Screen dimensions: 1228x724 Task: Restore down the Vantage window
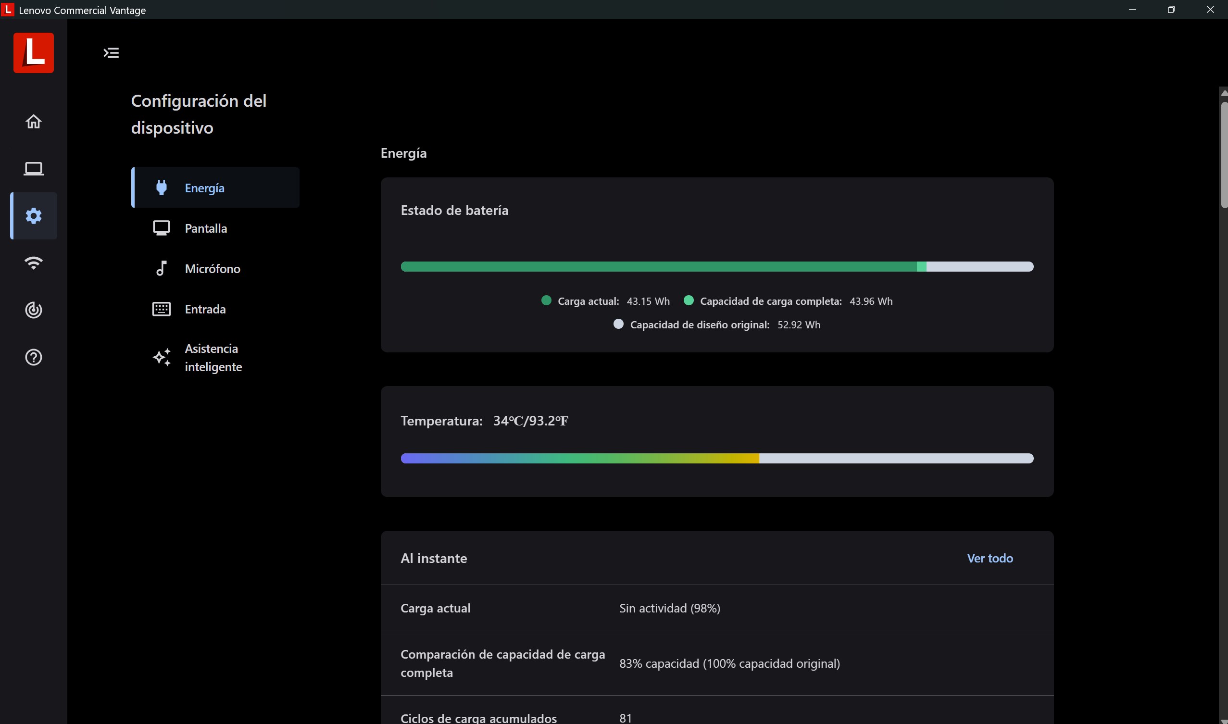(1171, 9)
